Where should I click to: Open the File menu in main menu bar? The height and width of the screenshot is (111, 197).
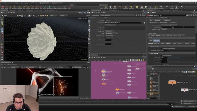point(2,3)
